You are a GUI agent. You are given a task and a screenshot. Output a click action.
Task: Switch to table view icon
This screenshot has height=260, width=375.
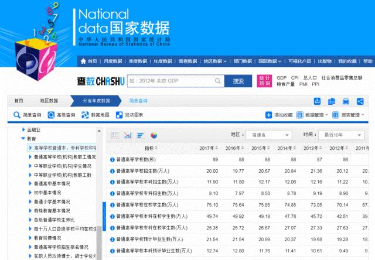tap(114, 135)
